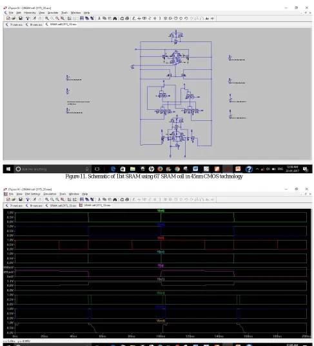
Task: Select SRAM cell .raw tab in lower window
Action: 95,205
